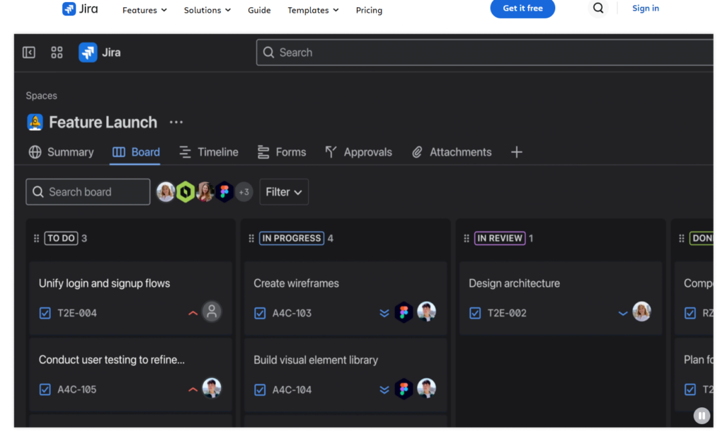The width and height of the screenshot is (725, 432).
Task: Click the task checkbox icon beside T2E-002
Action: tap(475, 313)
